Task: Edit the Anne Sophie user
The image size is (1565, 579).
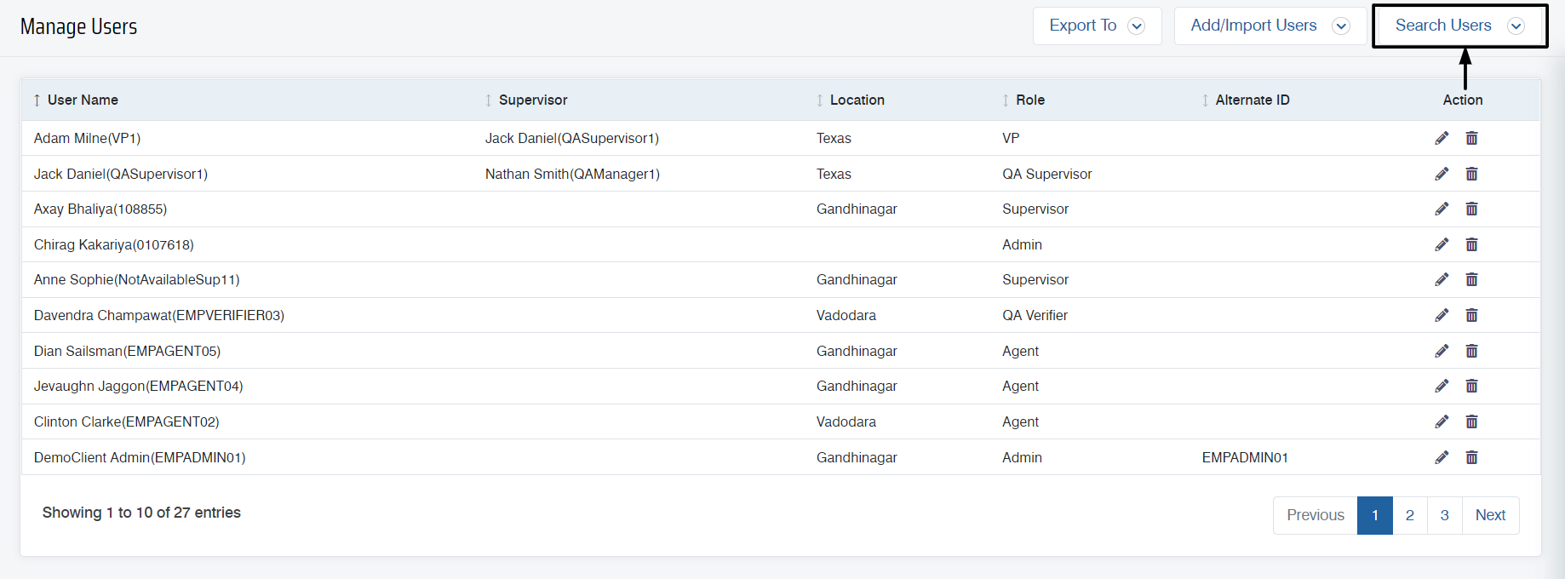Action: coord(1442,279)
